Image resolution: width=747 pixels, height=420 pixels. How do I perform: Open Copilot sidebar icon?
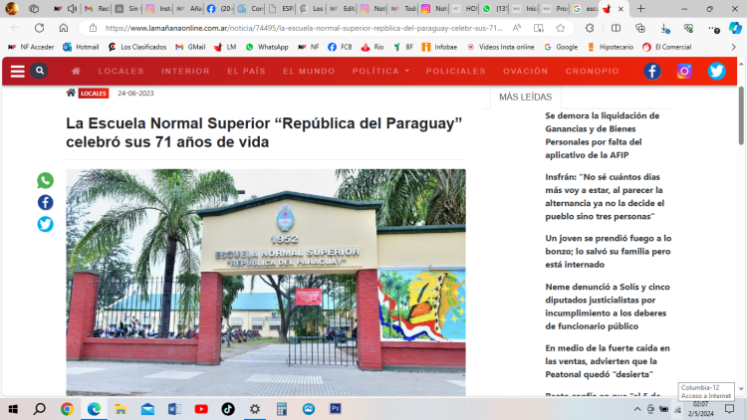pos(735,28)
